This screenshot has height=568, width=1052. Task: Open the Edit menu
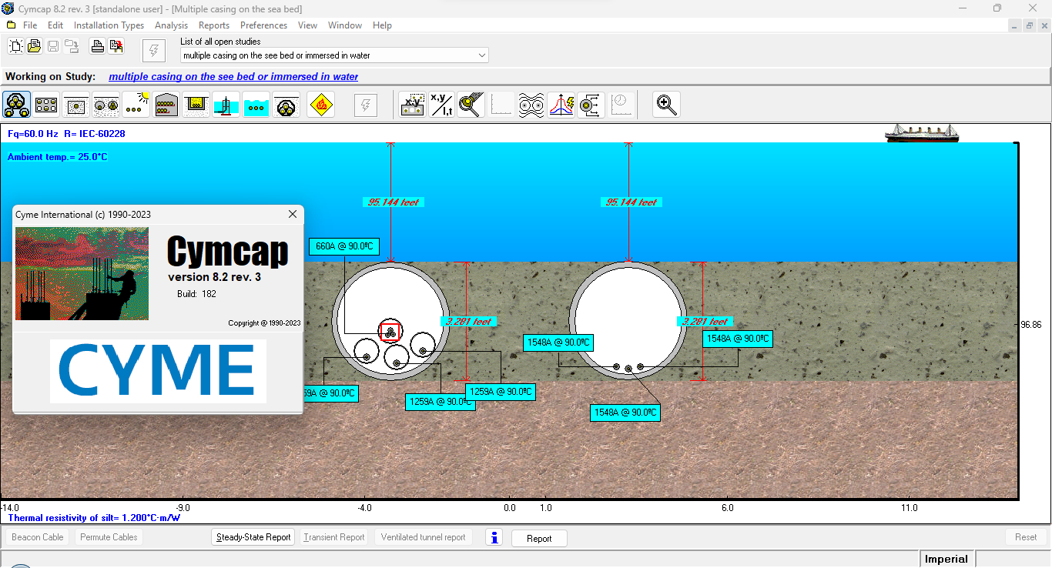pyautogui.click(x=55, y=25)
